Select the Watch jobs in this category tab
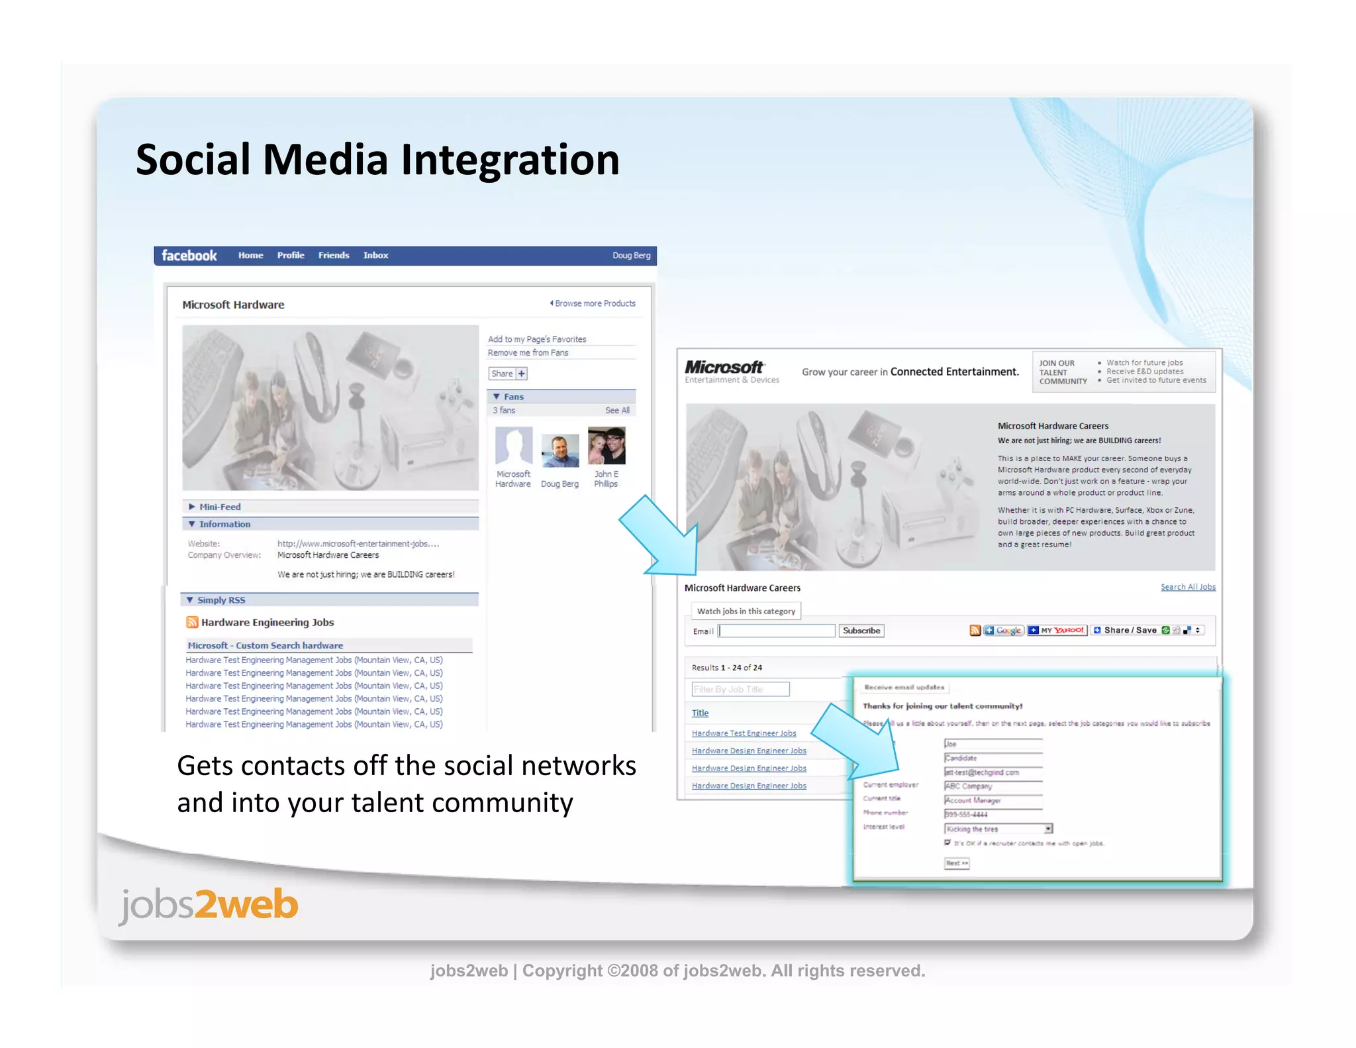Image resolution: width=1356 pixels, height=1048 pixels. pos(746,611)
